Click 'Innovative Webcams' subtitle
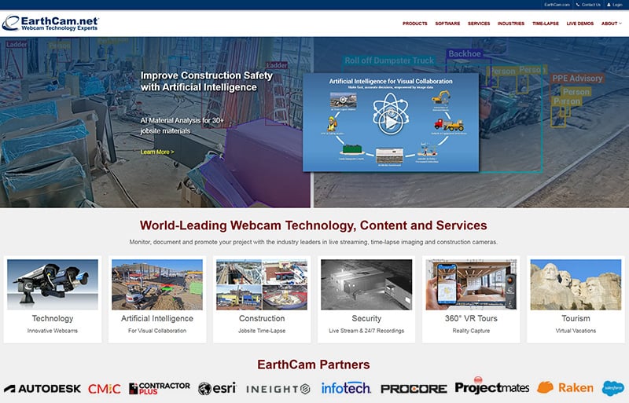Viewport: 629px width, 403px height. (x=53, y=331)
